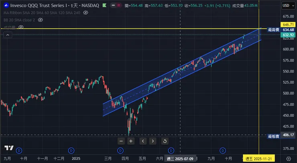
Task: Click the 三月 time axis label
Action: pos(108,159)
